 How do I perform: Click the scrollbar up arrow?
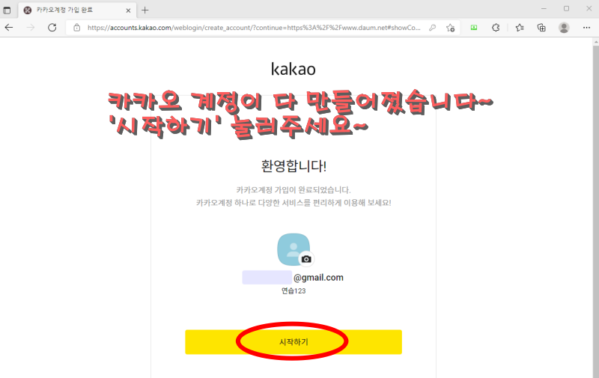(x=595, y=42)
